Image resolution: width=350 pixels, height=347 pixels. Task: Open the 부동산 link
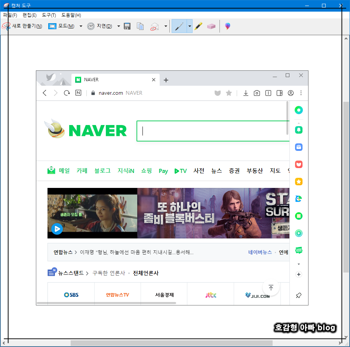tap(255, 171)
